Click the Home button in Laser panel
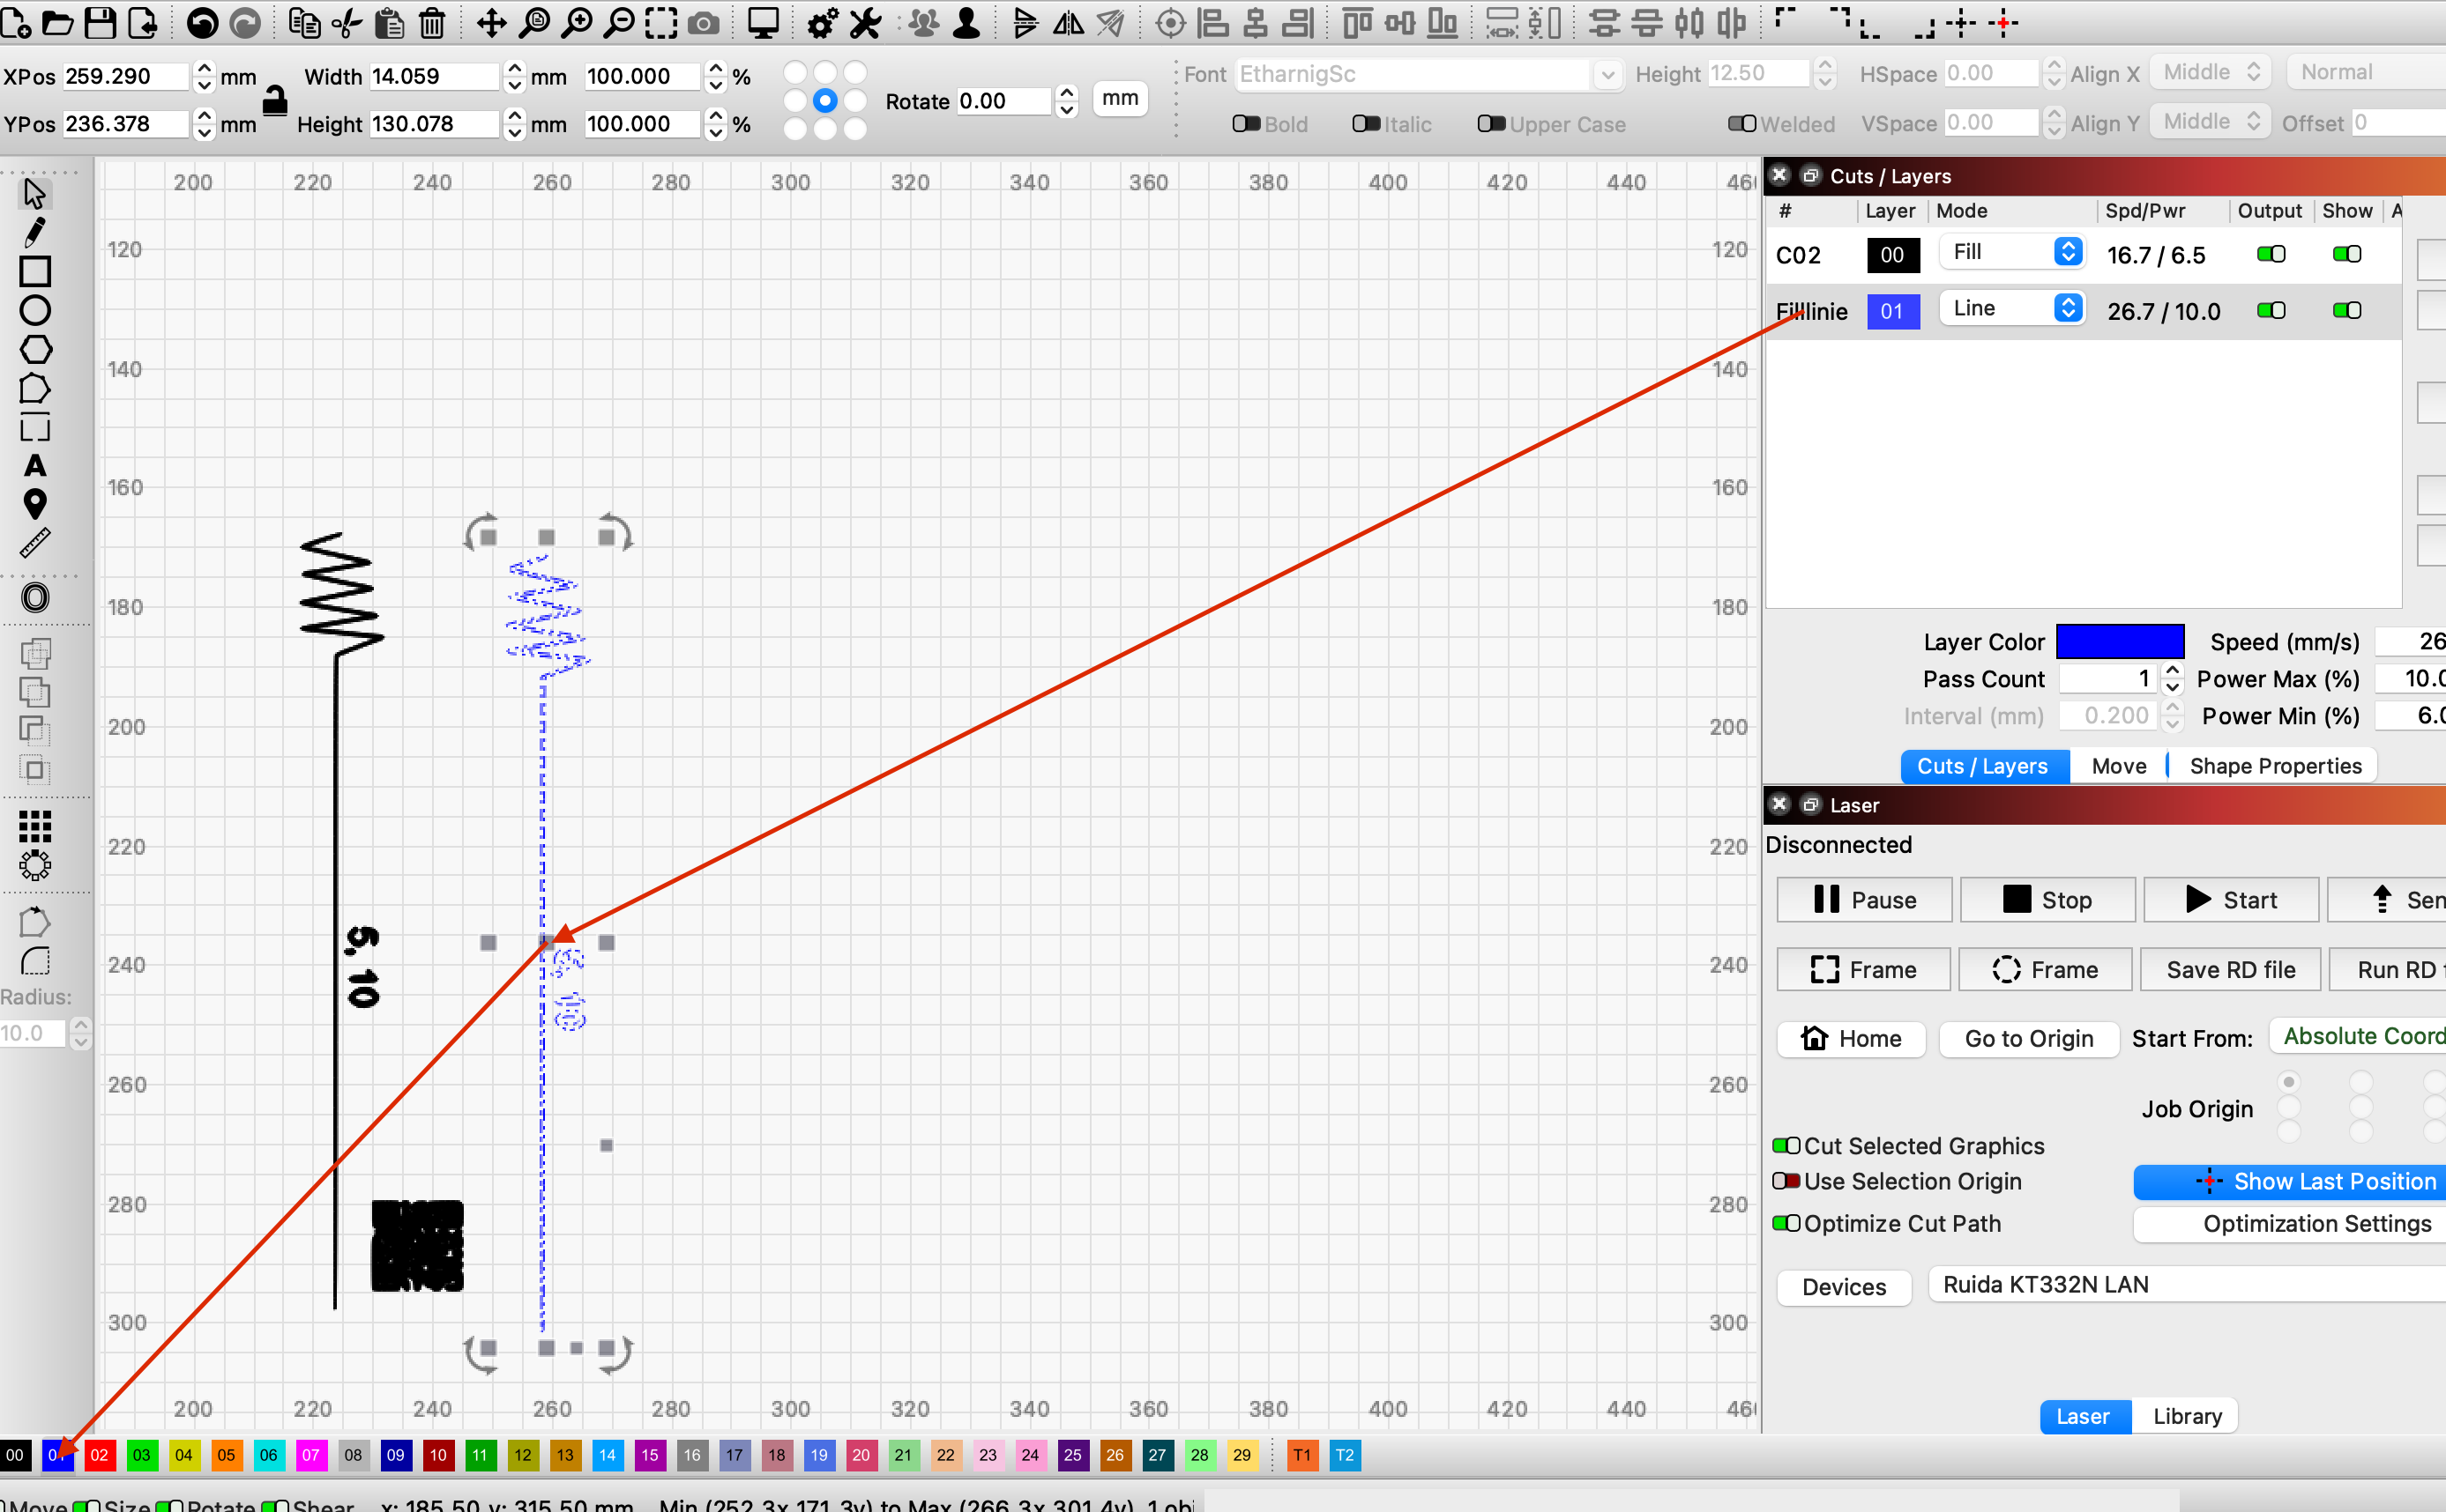 point(1851,1039)
